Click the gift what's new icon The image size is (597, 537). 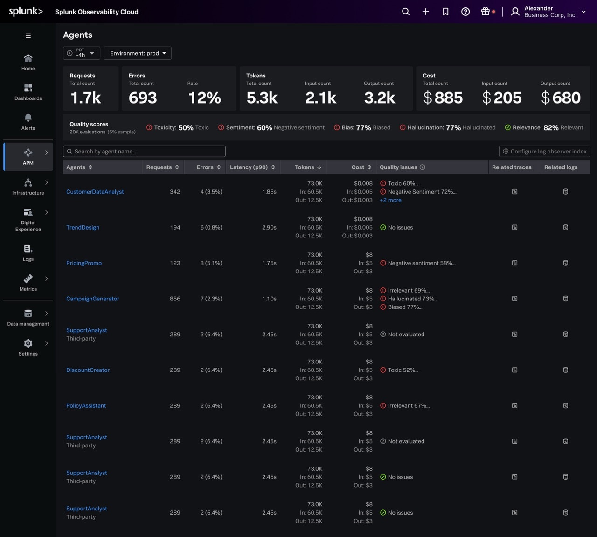pyautogui.click(x=486, y=12)
